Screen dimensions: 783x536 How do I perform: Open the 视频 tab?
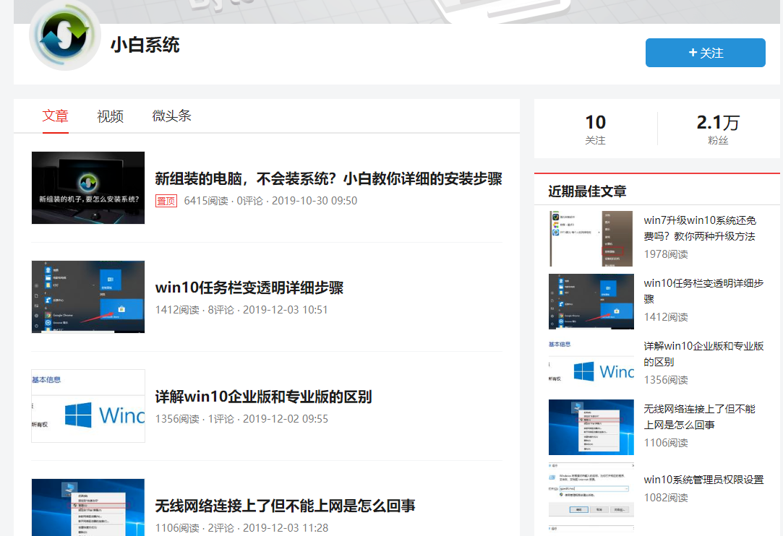tap(110, 116)
